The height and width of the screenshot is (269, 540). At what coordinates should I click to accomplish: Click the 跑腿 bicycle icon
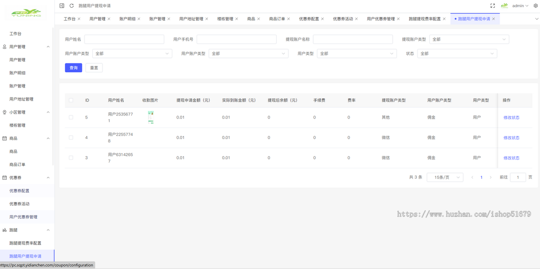click(x=4, y=230)
